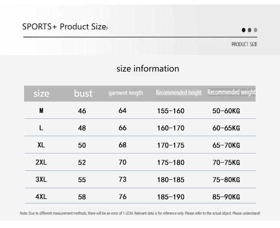The height and width of the screenshot is (228, 280).
Task: Select the 'size information' heading
Action: 148,68
